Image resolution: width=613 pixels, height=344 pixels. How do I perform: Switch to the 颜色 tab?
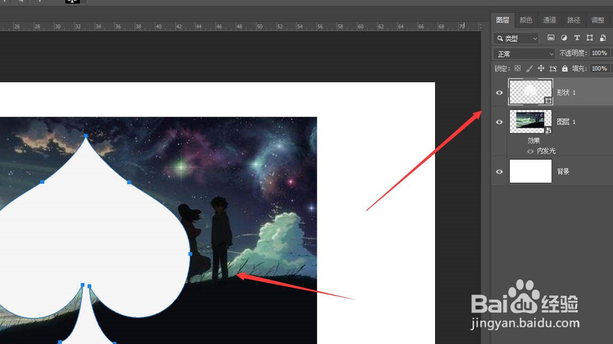point(526,20)
